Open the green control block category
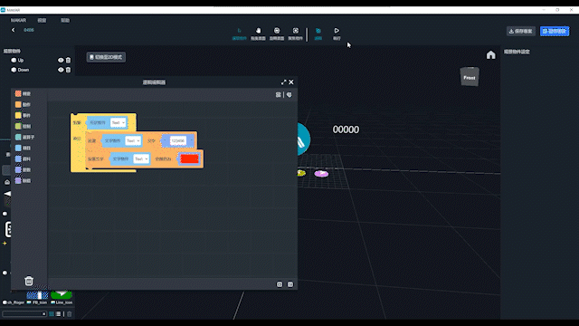This screenshot has width=579, height=326. click(23, 127)
